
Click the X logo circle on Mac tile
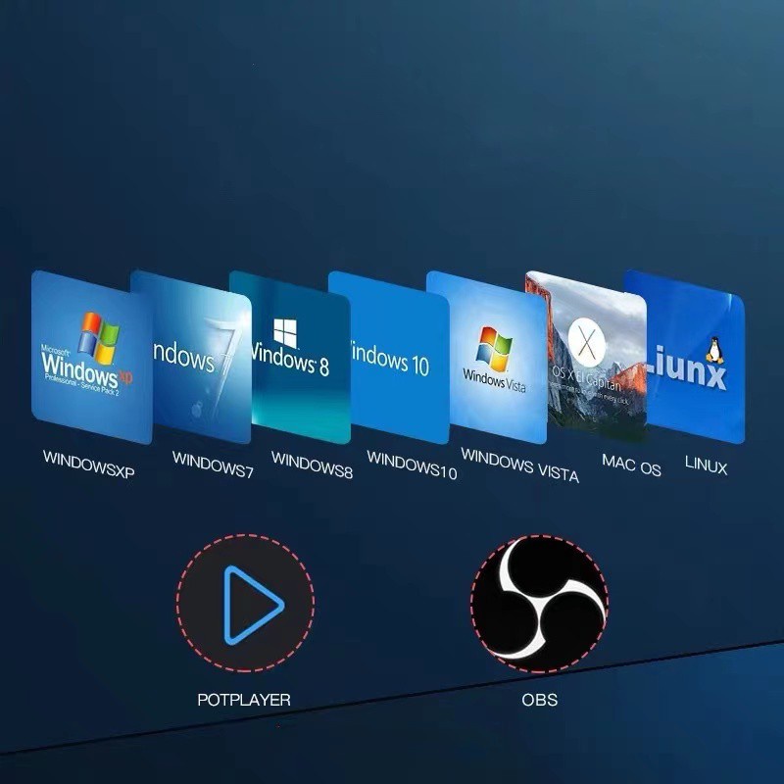(x=586, y=343)
